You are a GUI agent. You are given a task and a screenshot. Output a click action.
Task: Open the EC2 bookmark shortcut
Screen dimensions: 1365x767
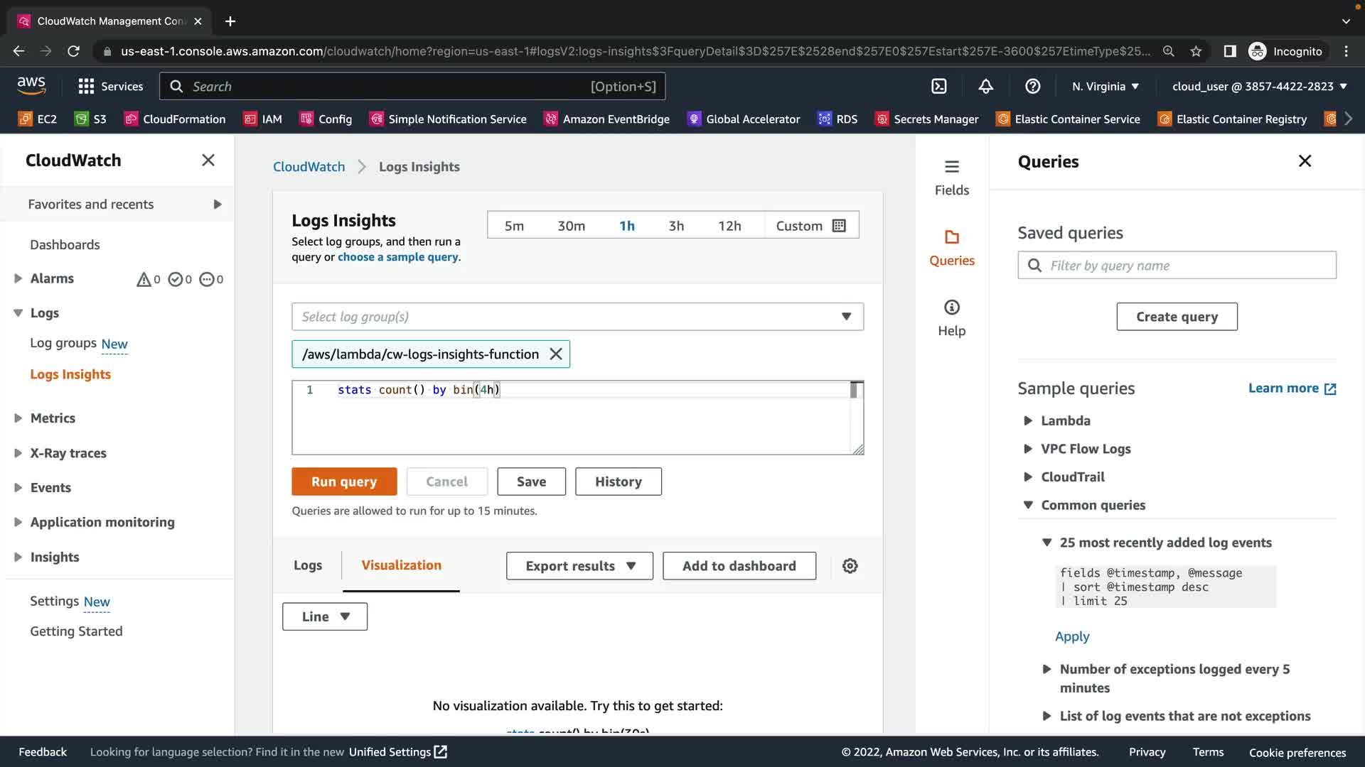pyautogui.click(x=38, y=119)
